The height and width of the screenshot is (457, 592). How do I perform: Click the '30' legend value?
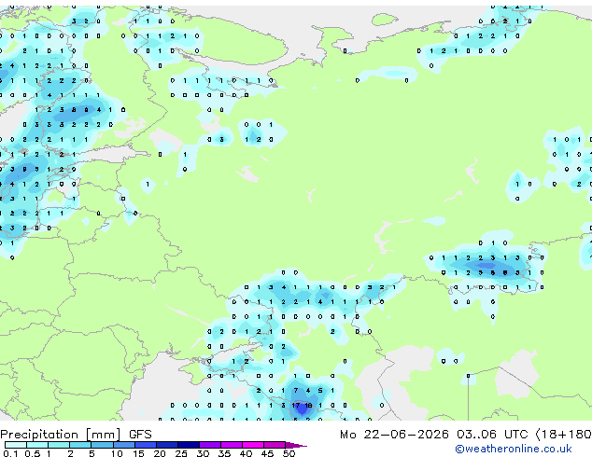pos(203,453)
